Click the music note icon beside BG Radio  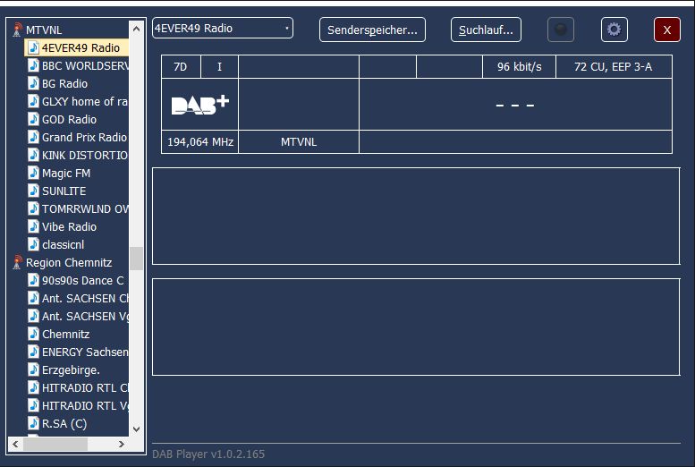[34, 84]
